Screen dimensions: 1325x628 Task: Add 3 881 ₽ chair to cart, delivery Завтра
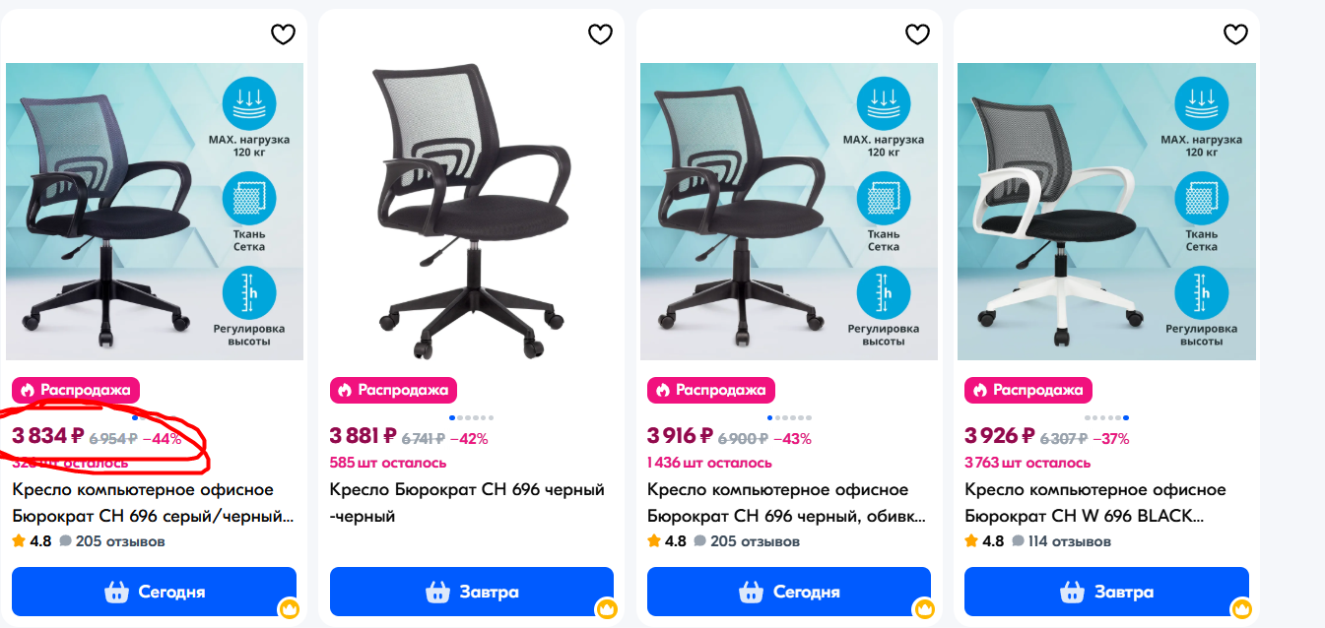[x=472, y=592]
